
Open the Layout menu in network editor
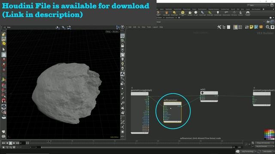click(155, 27)
